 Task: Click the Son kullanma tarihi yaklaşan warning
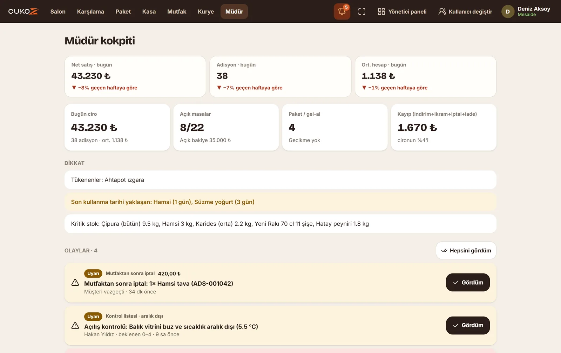(280, 202)
